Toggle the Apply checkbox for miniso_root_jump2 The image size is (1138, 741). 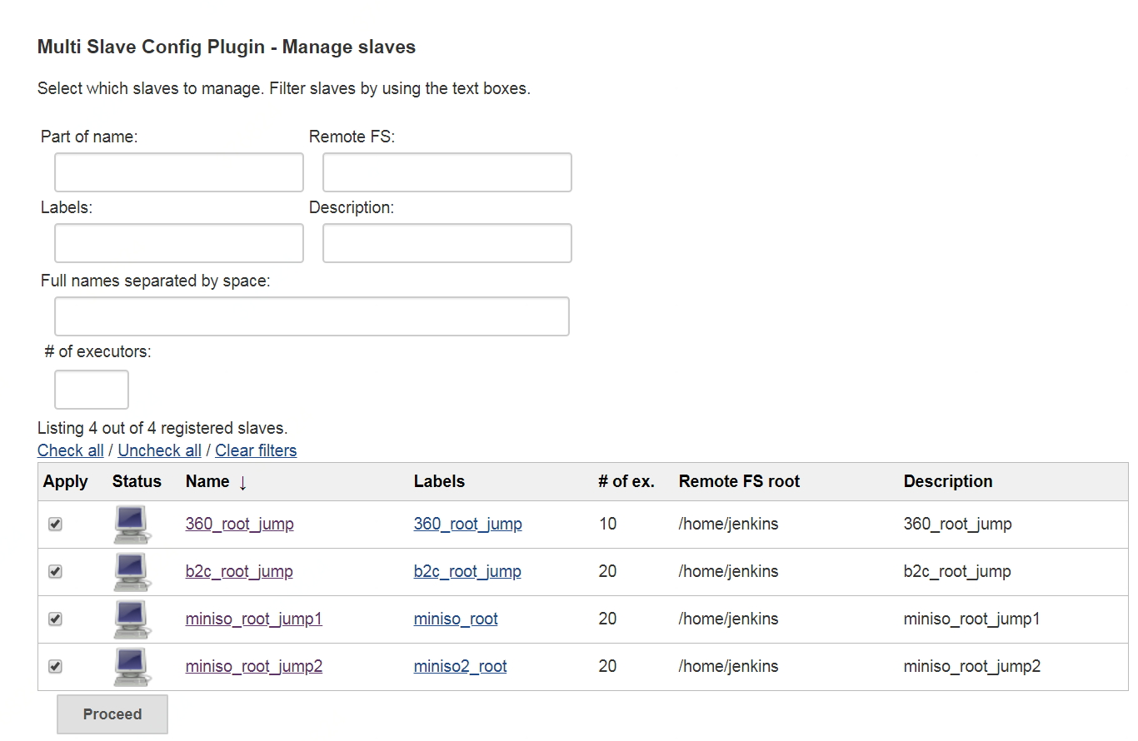pyautogui.click(x=56, y=667)
